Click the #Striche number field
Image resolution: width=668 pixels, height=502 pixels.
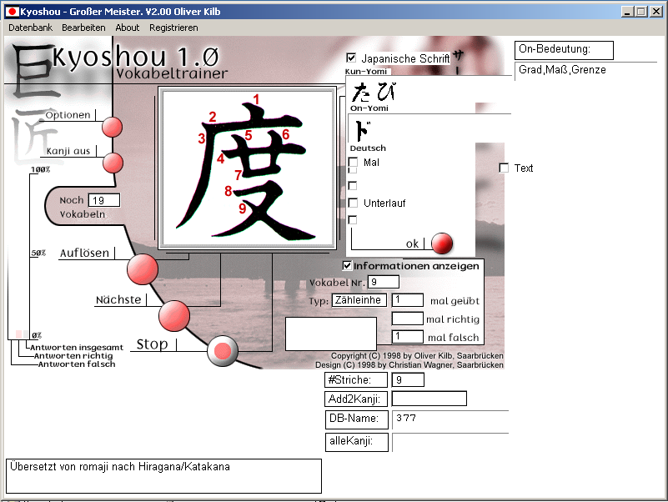coord(408,379)
